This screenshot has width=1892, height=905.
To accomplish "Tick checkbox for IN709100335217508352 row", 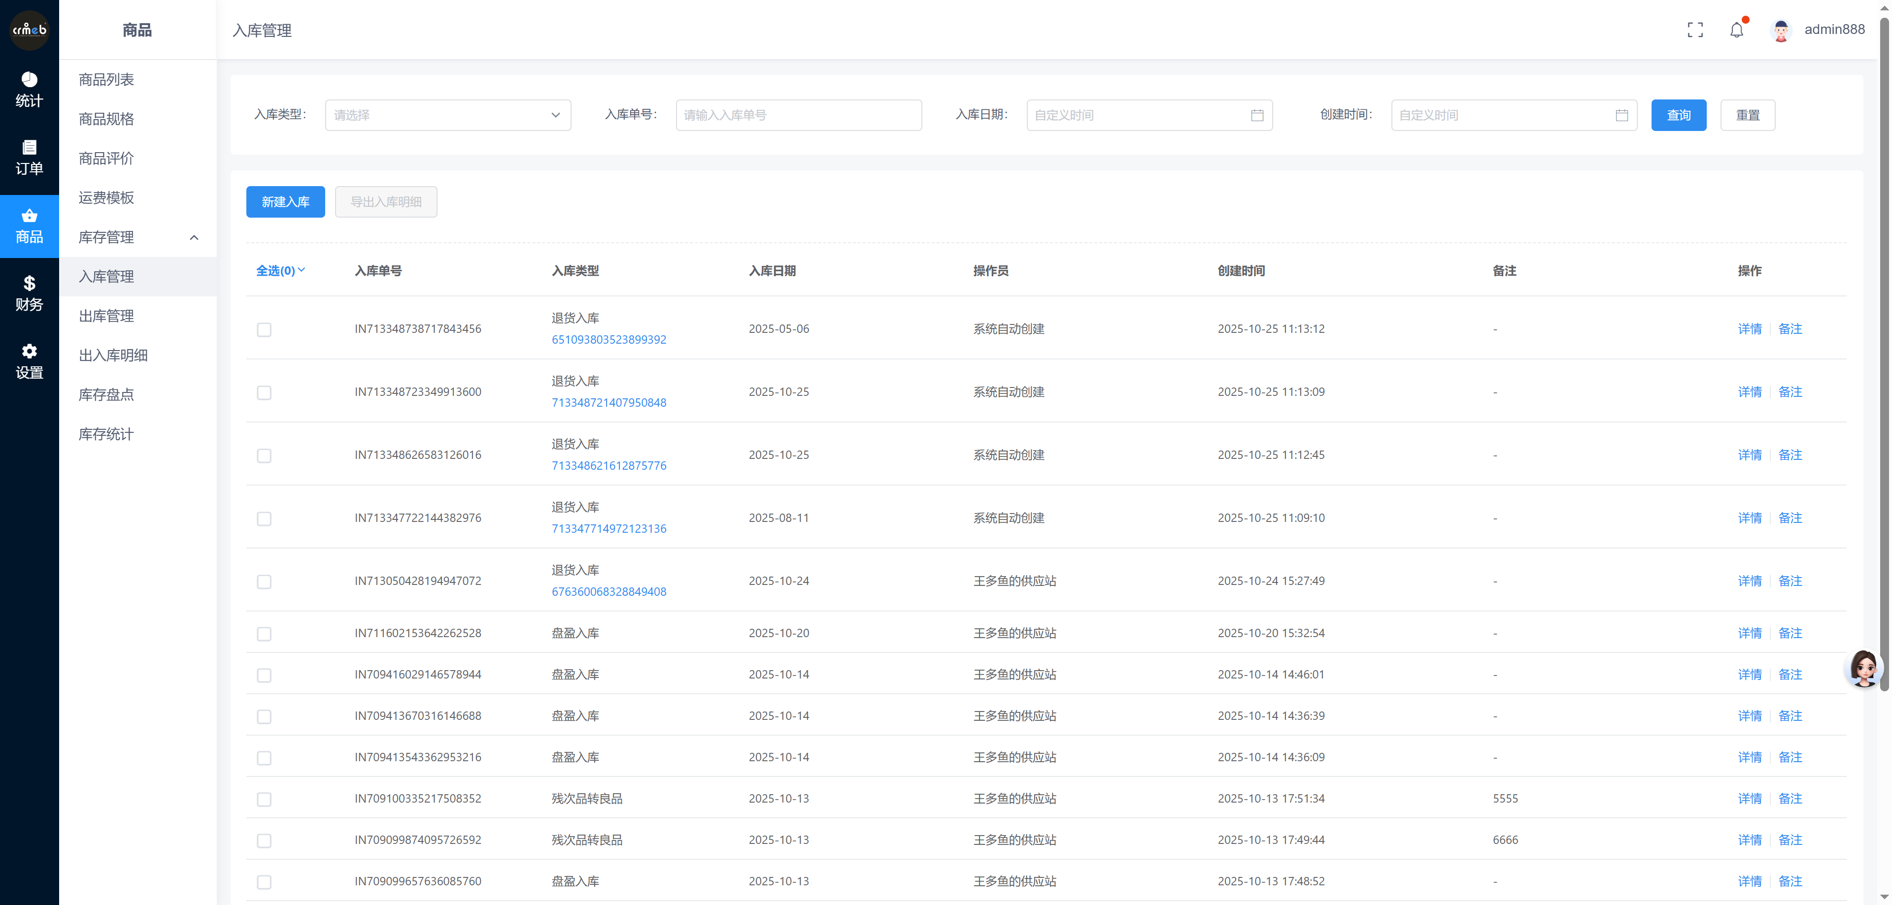I will (265, 799).
